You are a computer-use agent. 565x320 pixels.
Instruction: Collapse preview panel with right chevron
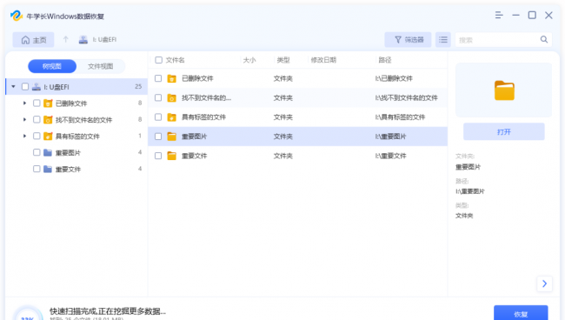pos(544,284)
